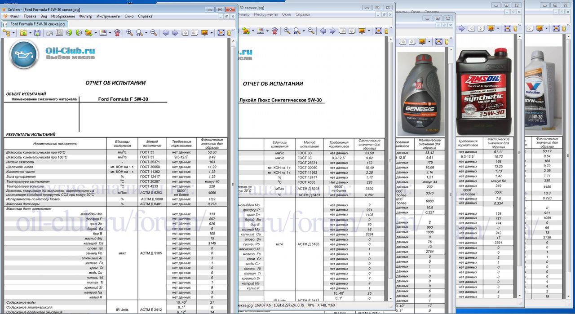Click calcium value 3145 in Ford table
575x314 pixels.
[212, 243]
